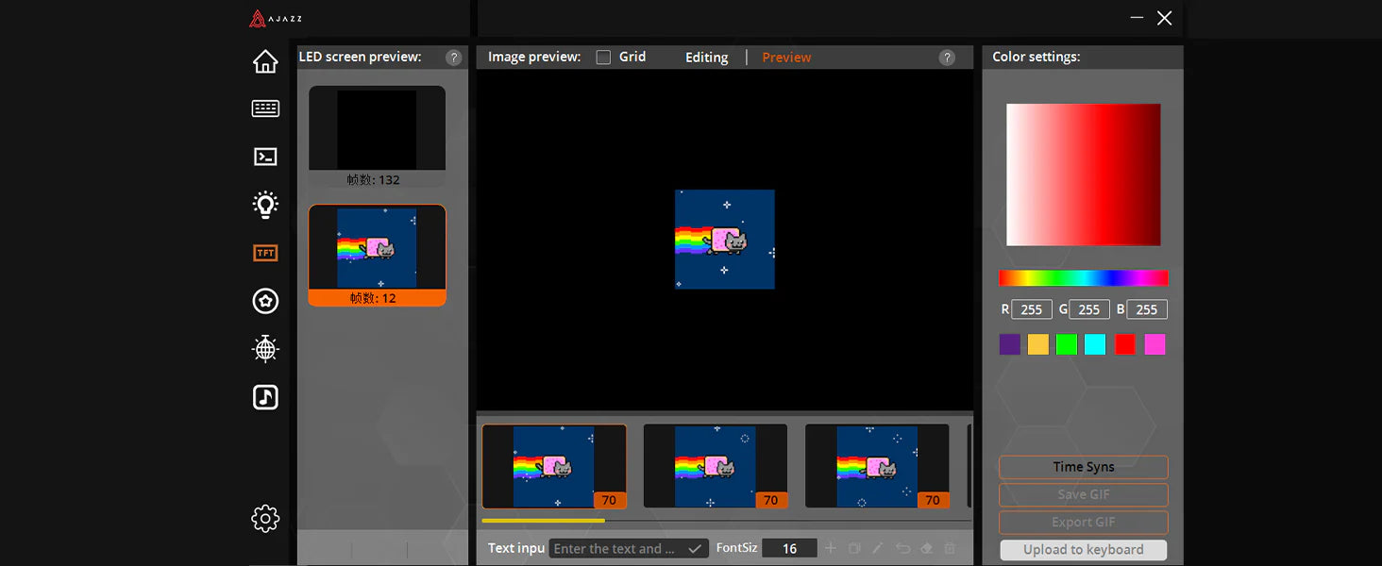
Task: Open the keyboard key settings icon
Action: 265,108
